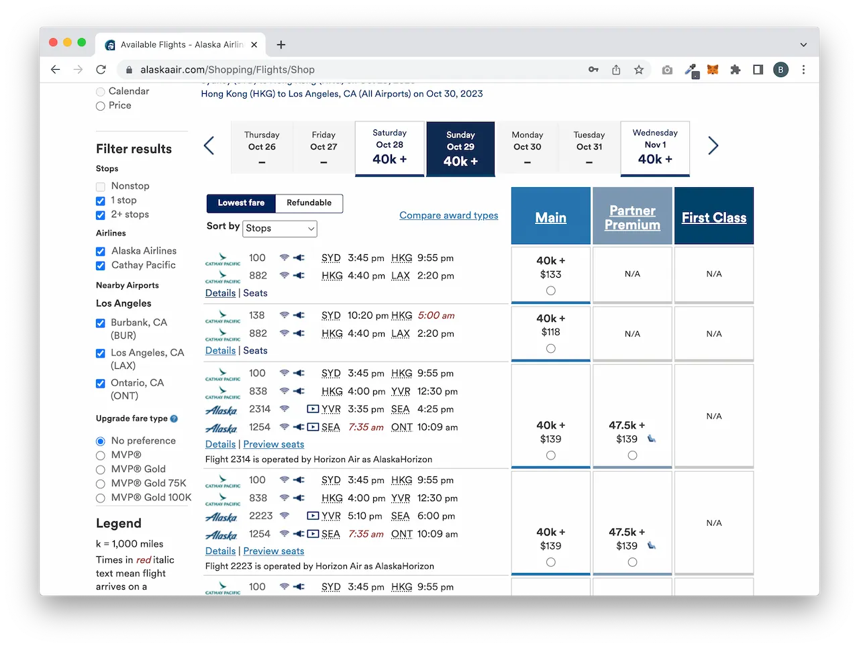Screen dimensions: 859x648
Task: Open the Chrome three-dot menu
Action: pyautogui.click(x=803, y=70)
